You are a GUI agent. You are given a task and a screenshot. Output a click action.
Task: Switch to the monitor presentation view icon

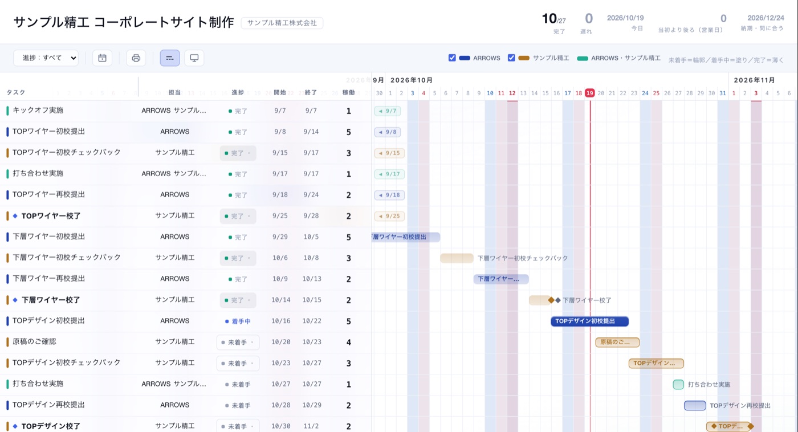click(x=194, y=58)
